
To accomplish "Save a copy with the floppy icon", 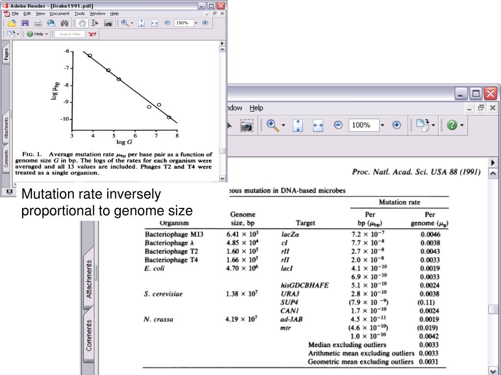I will [x=25, y=23].
